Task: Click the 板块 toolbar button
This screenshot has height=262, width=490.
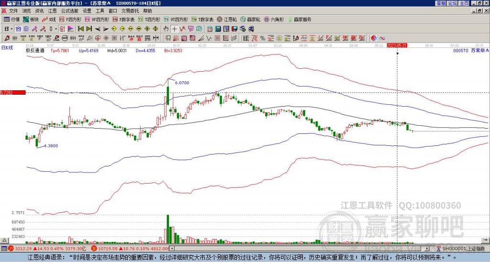Action: coord(31,19)
